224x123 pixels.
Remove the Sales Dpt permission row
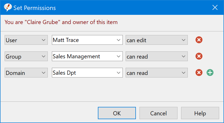(x=199, y=73)
